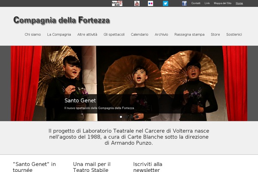This screenshot has height=172, width=258.
Task: Click the Laboratorio Teatrale intro paragraph
Action: [x=129, y=137]
